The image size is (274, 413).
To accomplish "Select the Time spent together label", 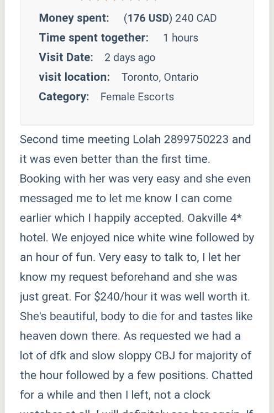I will click(x=94, y=38).
